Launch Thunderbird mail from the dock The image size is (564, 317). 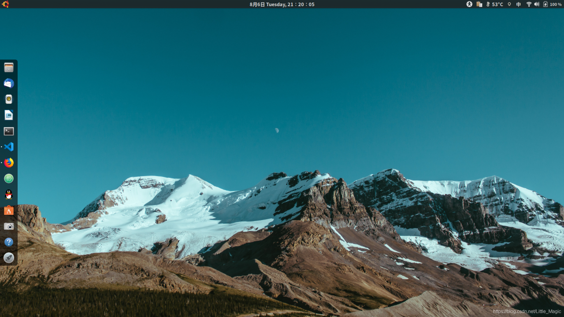(x=9, y=83)
